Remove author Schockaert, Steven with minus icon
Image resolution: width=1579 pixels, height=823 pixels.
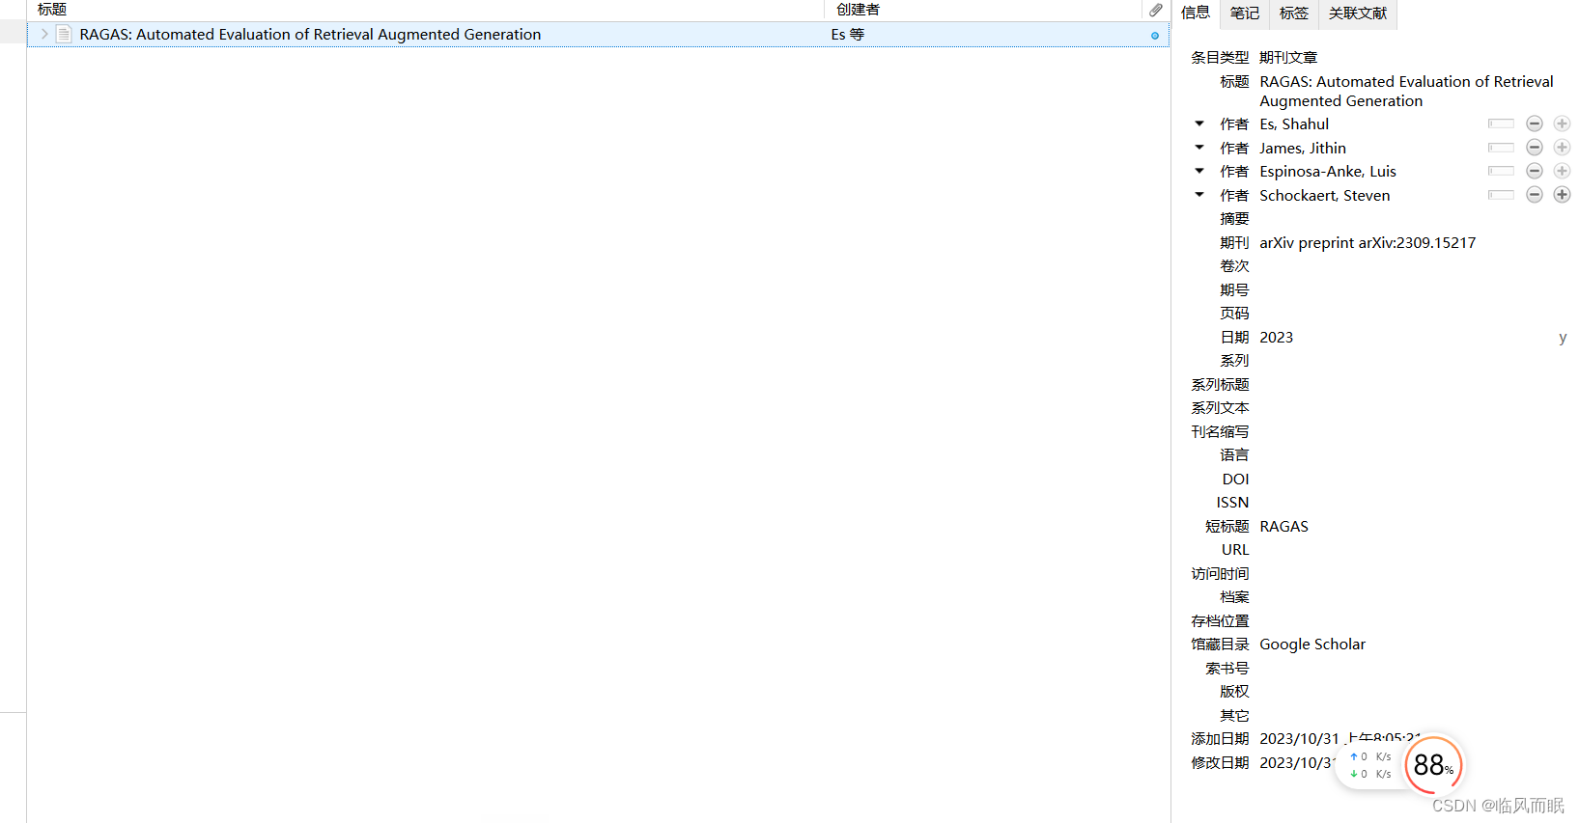tap(1535, 195)
